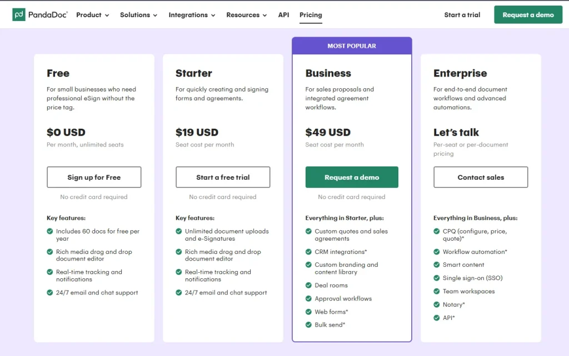Image resolution: width=569 pixels, height=356 pixels.
Task: Click the checkmark beside Approval workflows
Action: [x=308, y=298]
